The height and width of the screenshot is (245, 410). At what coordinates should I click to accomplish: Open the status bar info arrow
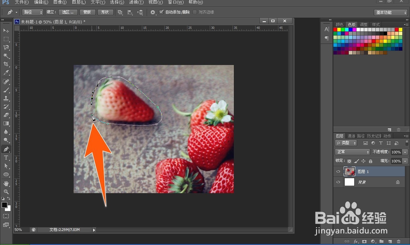click(94, 230)
